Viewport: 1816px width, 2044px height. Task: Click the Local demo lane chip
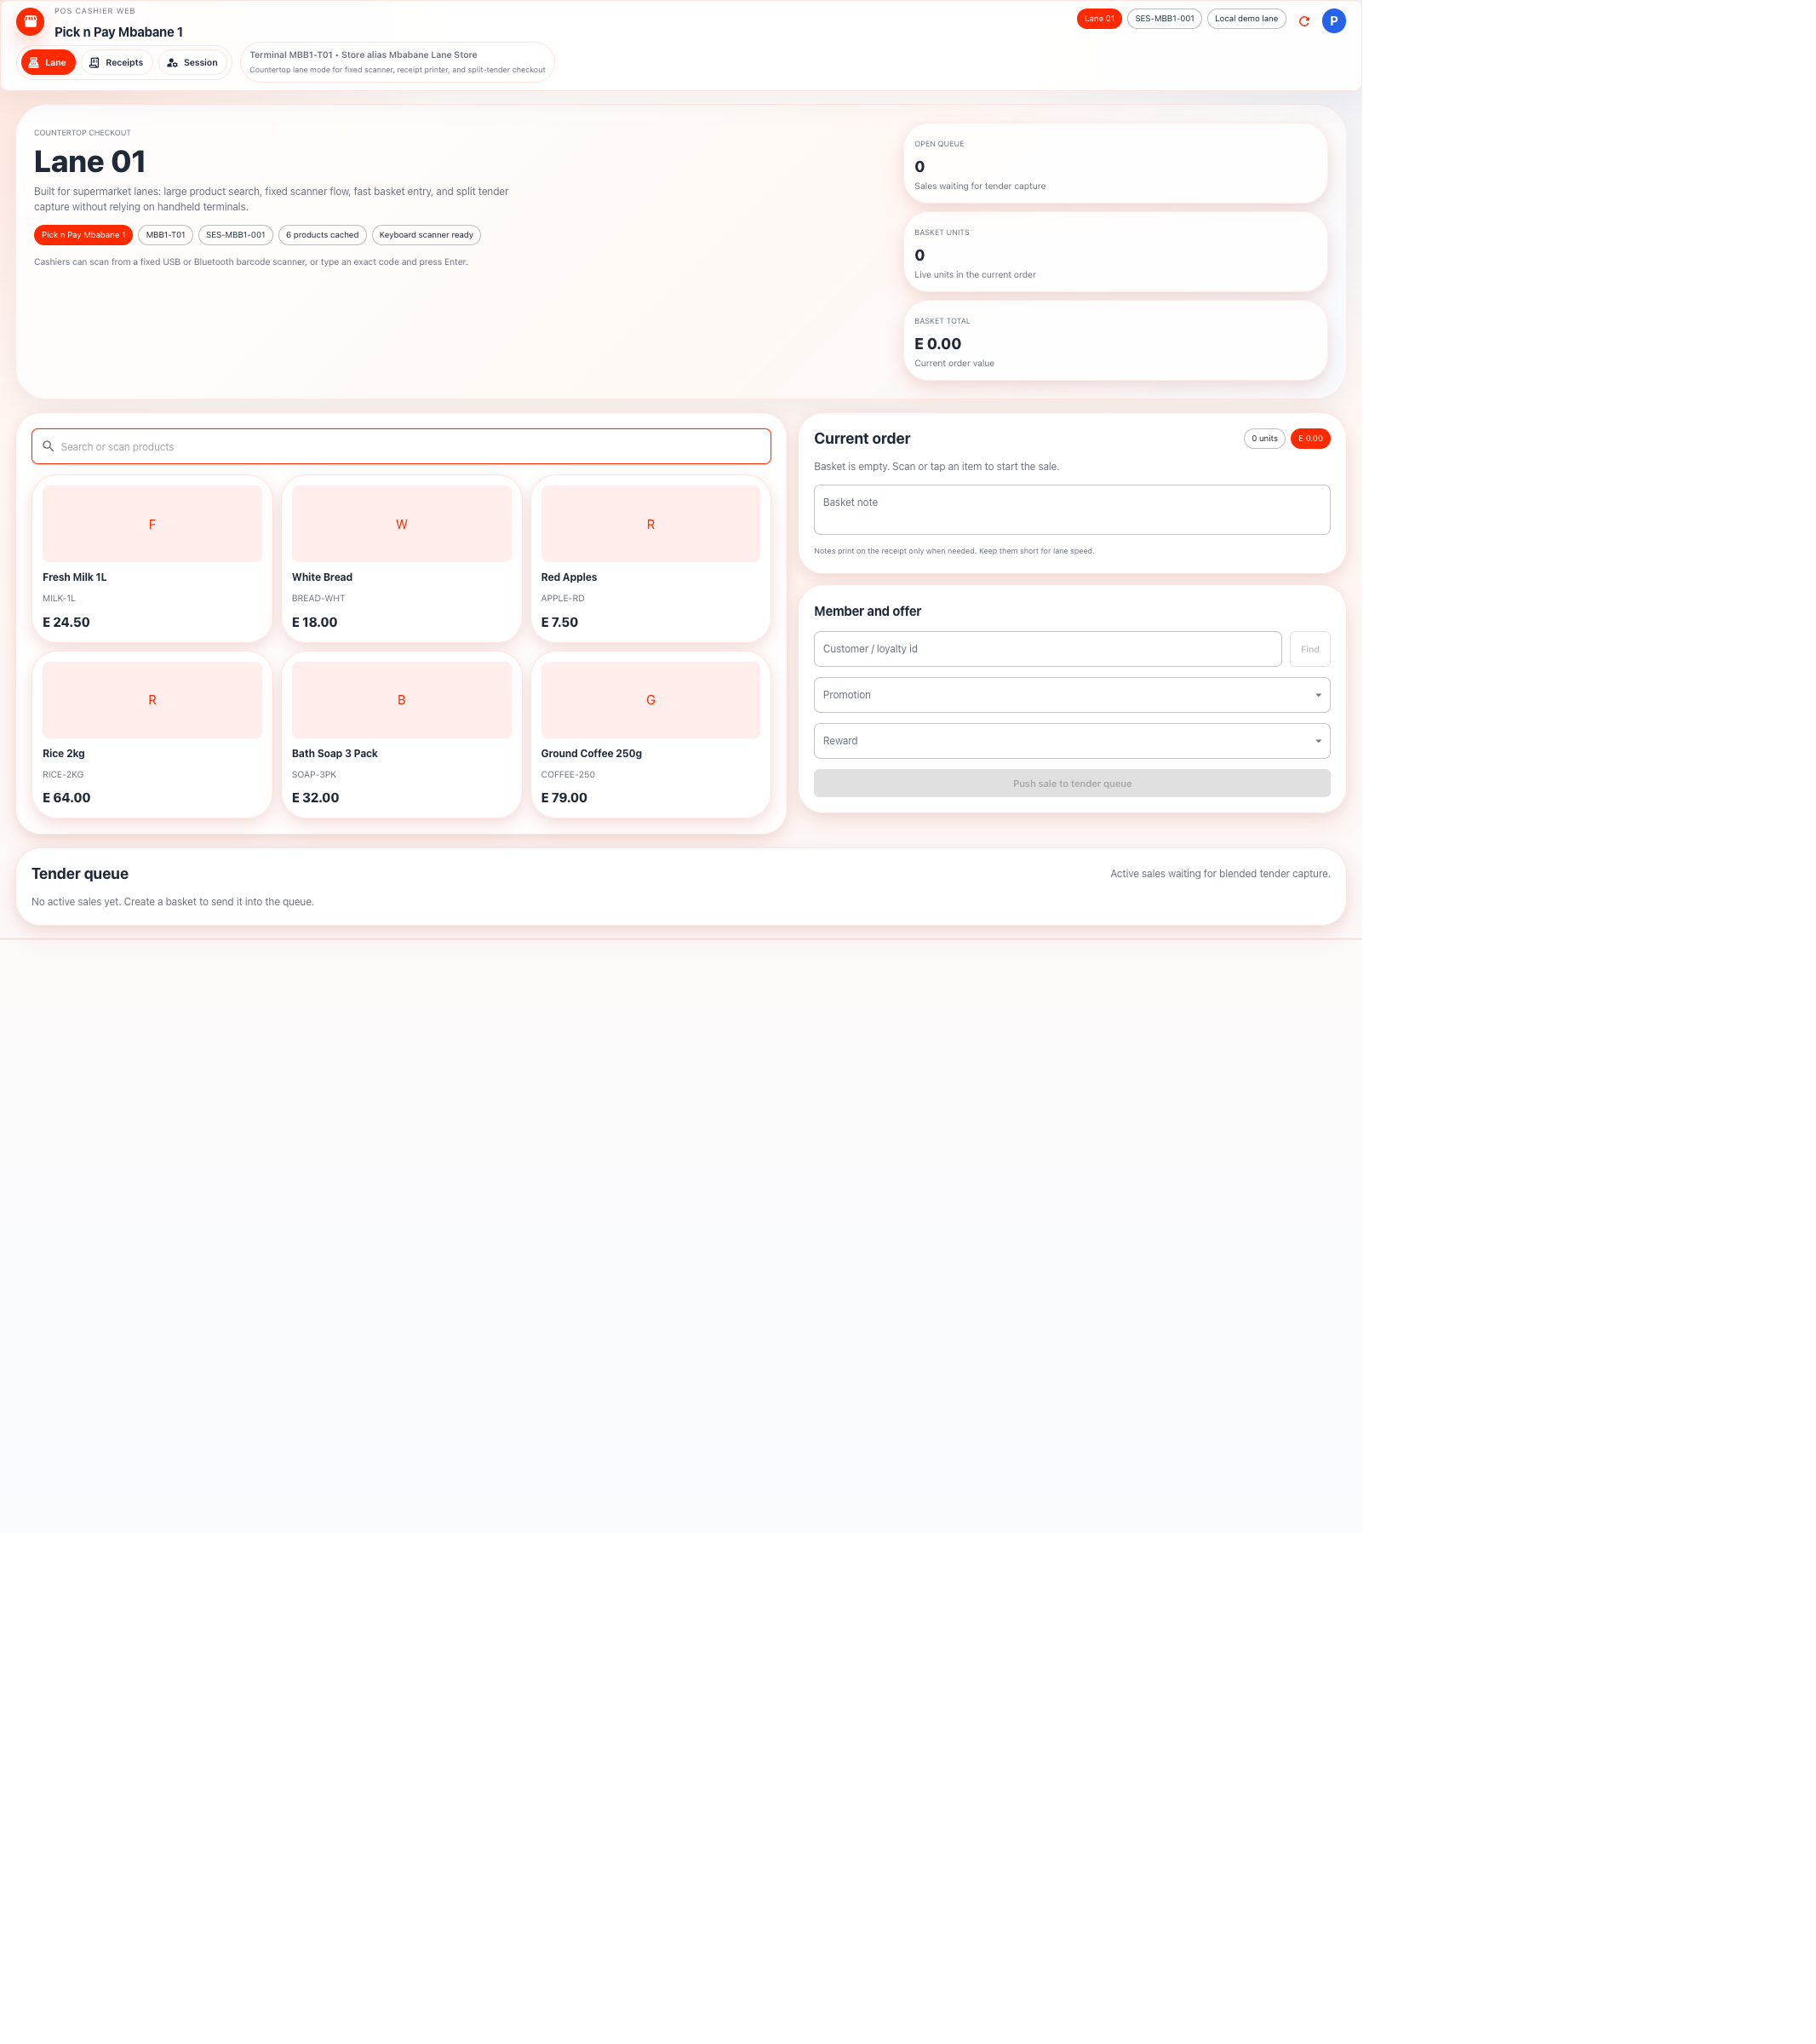(1246, 19)
